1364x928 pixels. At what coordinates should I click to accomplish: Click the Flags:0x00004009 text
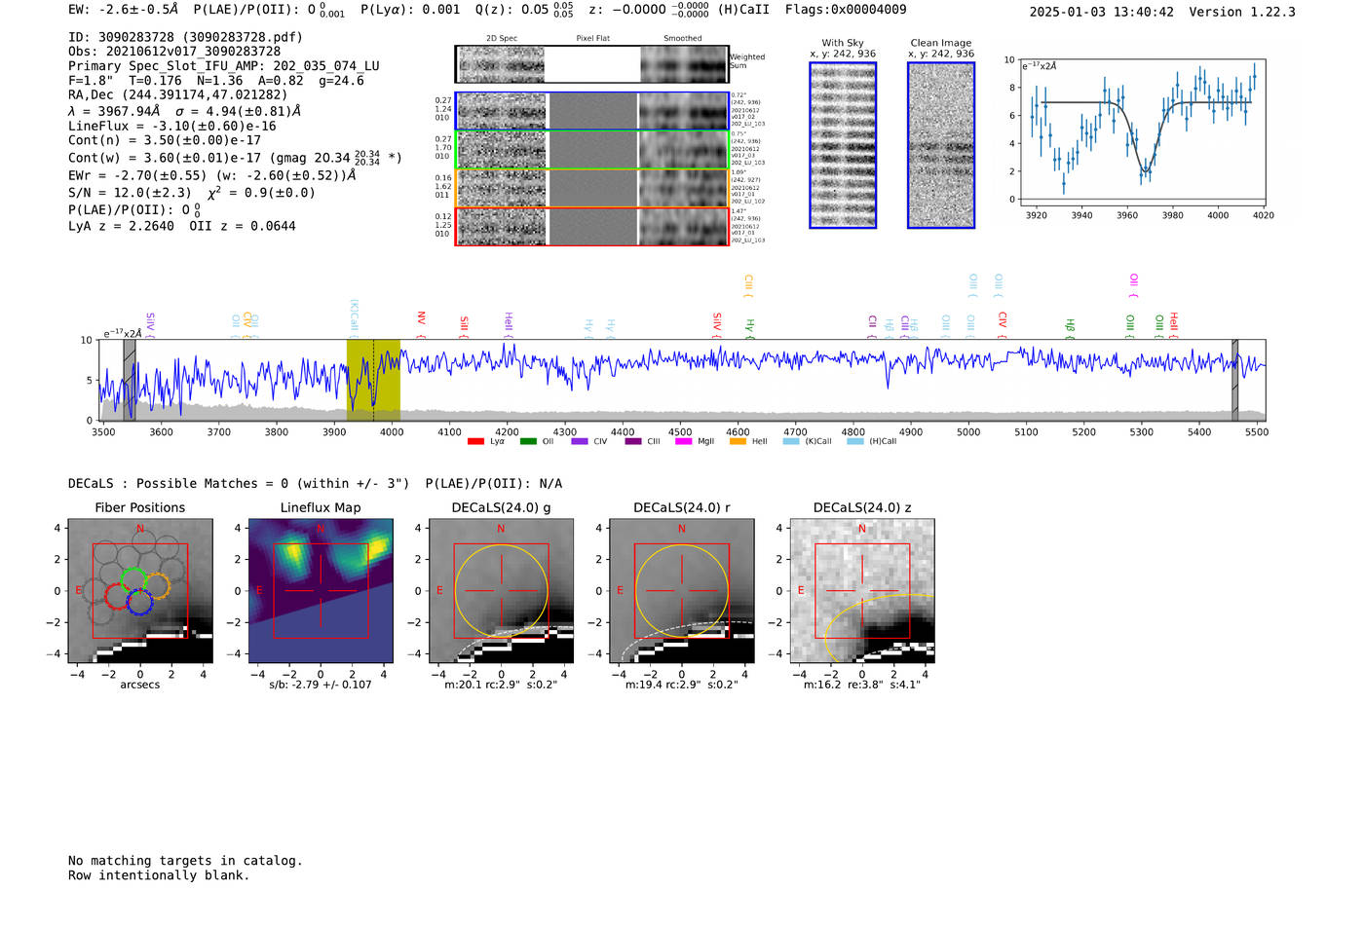pos(846,10)
